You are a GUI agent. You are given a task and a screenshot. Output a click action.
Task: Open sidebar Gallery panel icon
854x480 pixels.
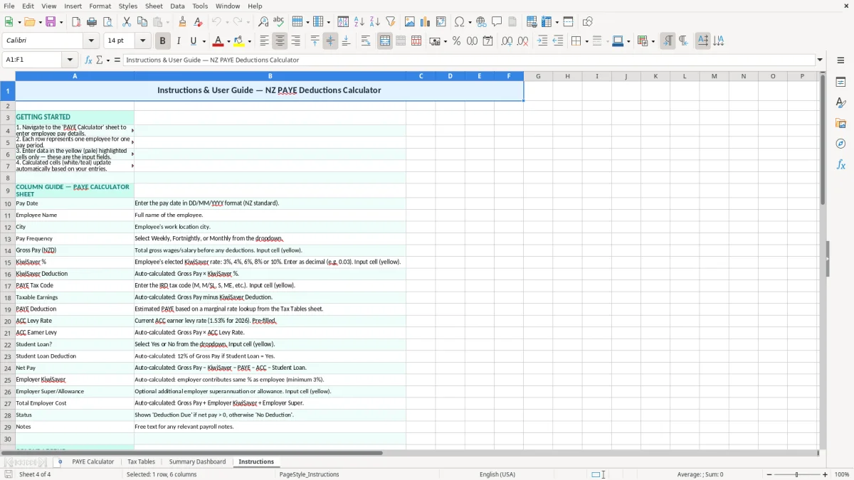(x=840, y=124)
